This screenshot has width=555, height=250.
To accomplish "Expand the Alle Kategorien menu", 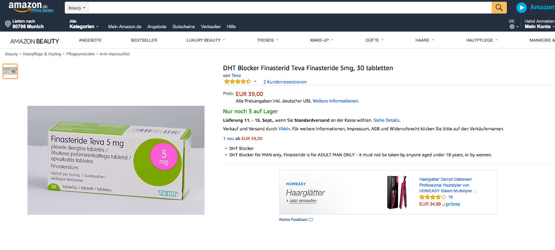I will point(84,26).
